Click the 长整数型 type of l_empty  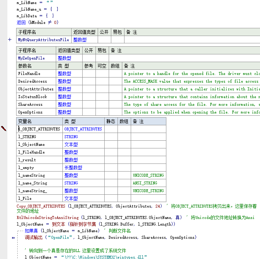click(x=73, y=168)
